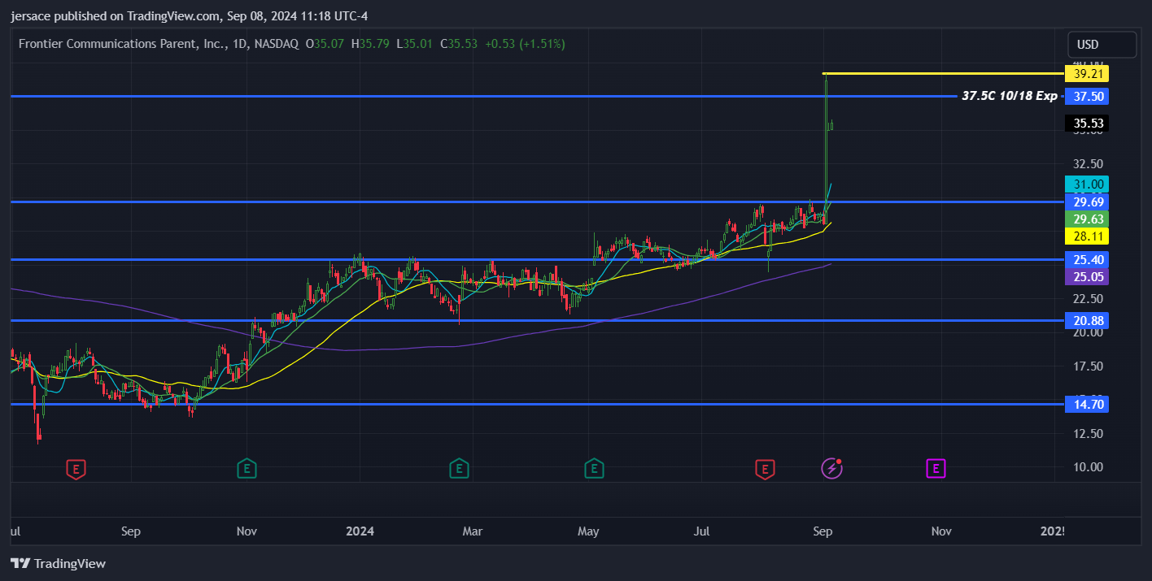This screenshot has height=581, width=1152.
Task: Click the green earnings marker near November 2023
Action: point(247,468)
